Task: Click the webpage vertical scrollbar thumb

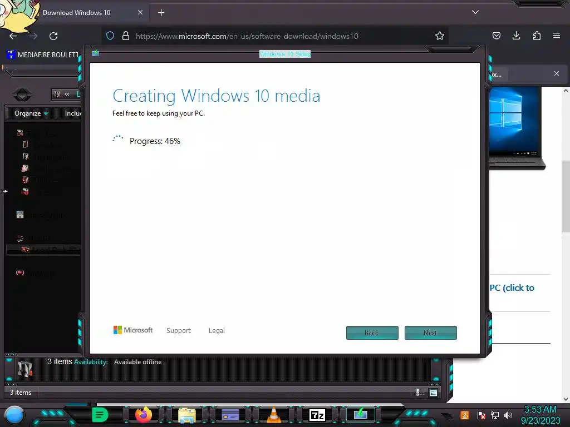Action: point(566,196)
